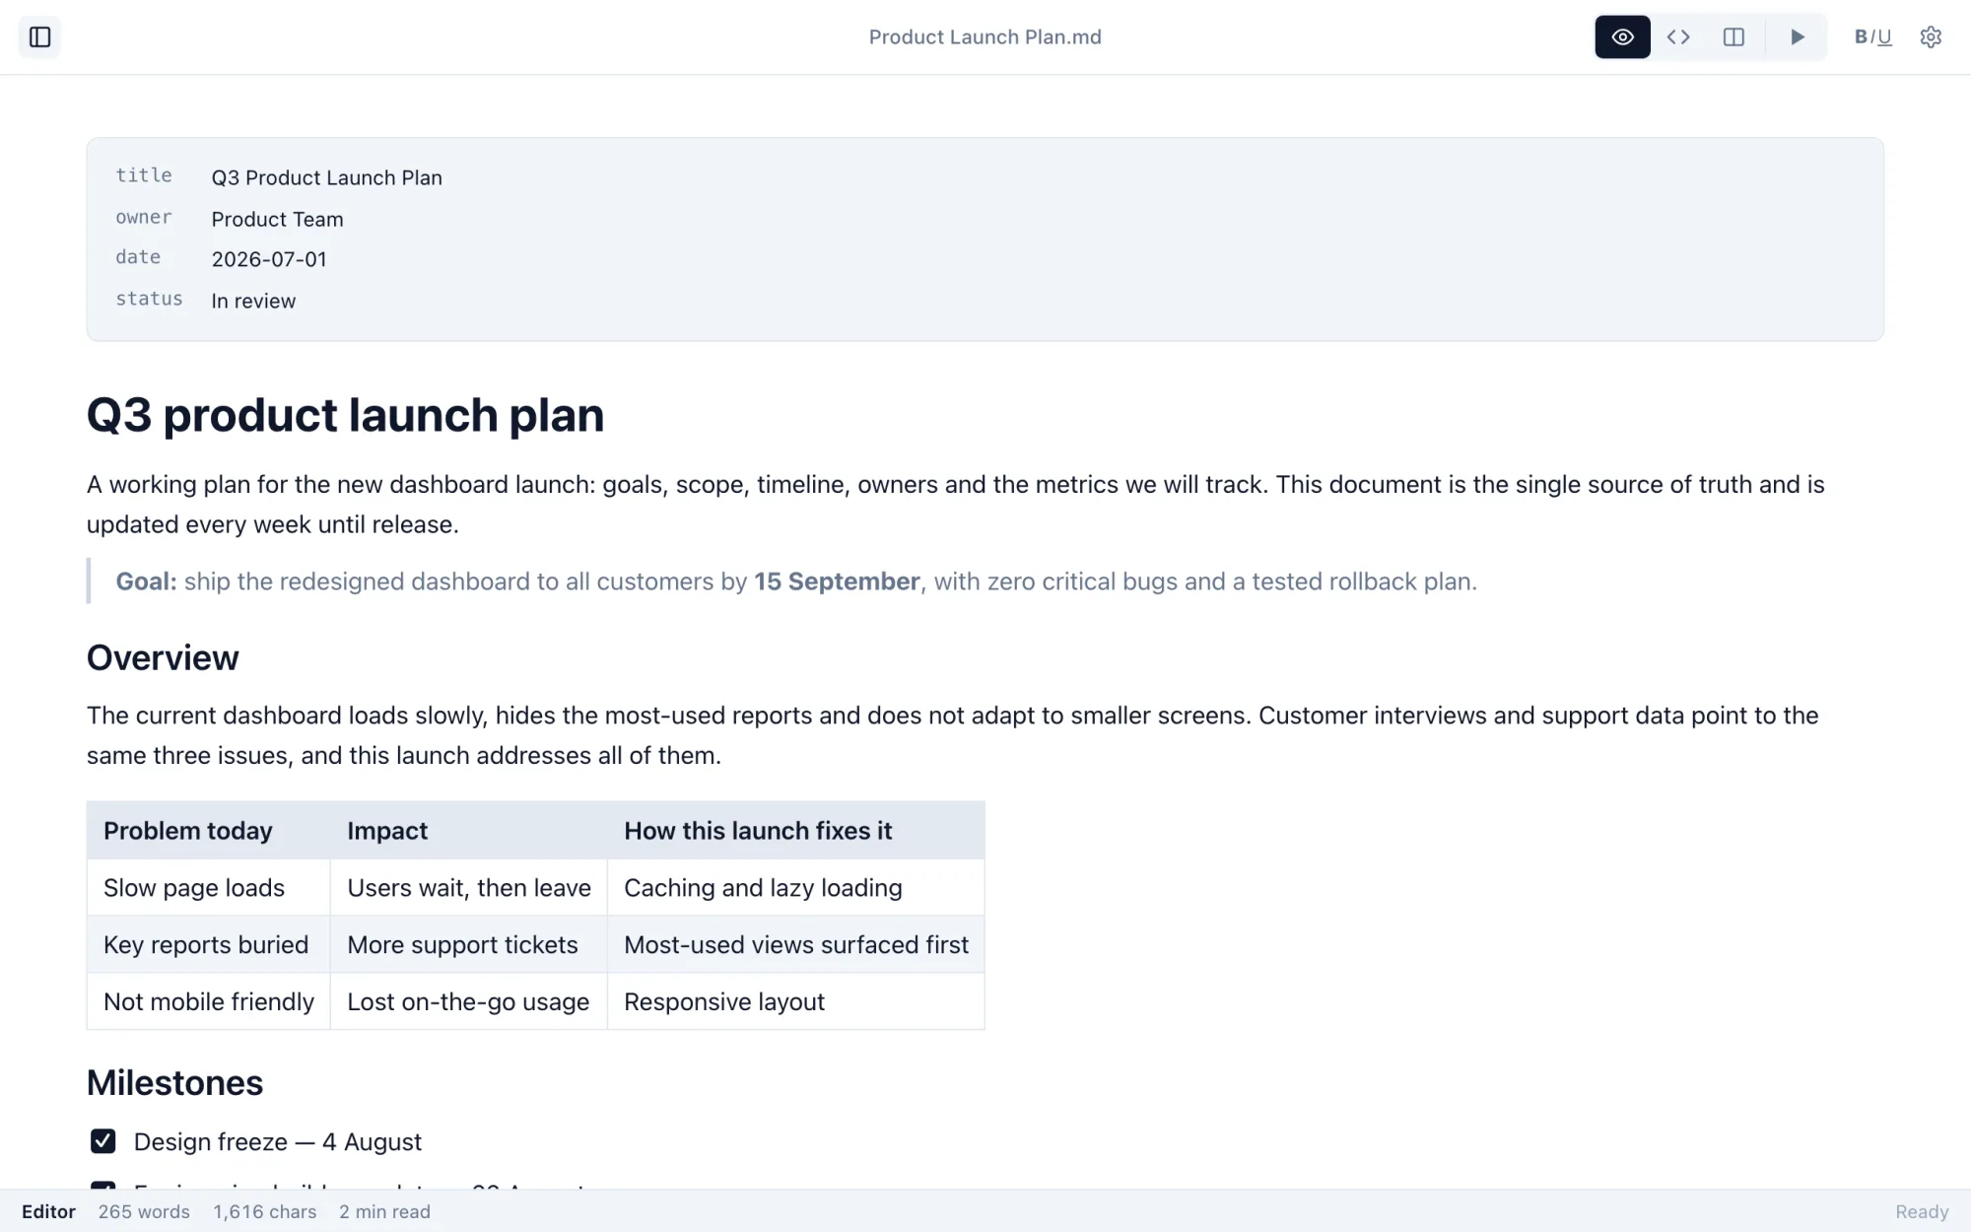The image size is (1971, 1232).
Task: Click the Caching and lazy loading cell
Action: (x=795, y=888)
